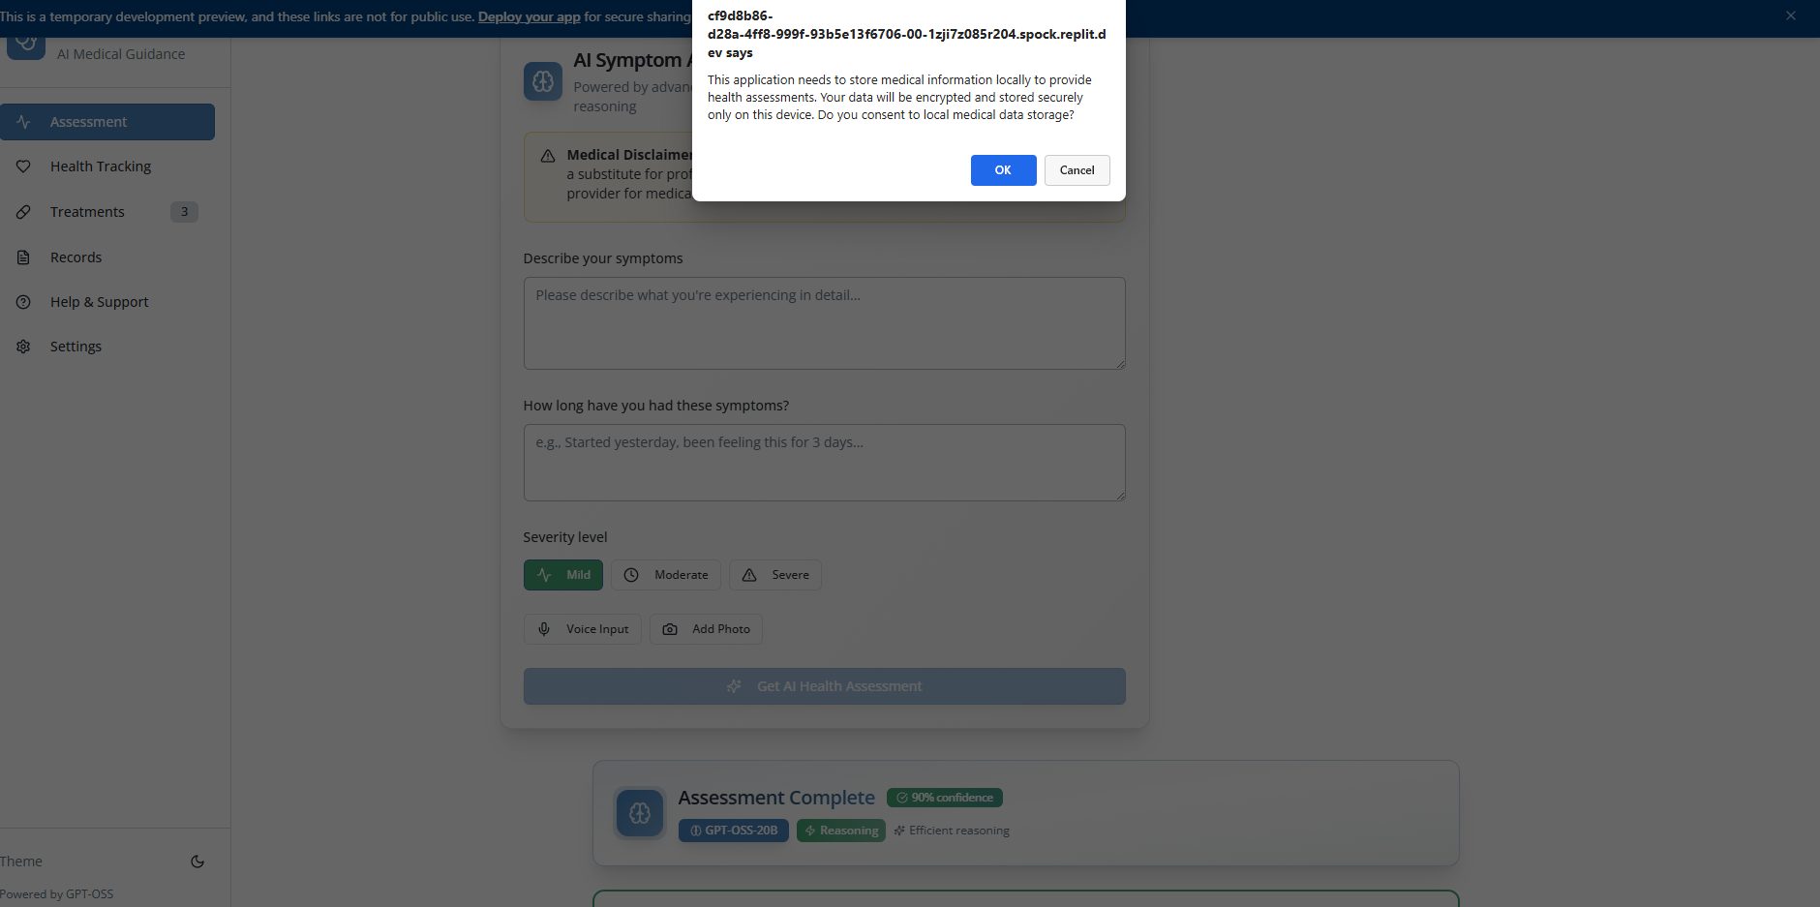This screenshot has width=1820, height=907.
Task: Decline data storage with Cancel
Action: point(1077,170)
